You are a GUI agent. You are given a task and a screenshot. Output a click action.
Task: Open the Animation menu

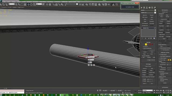(36, 2)
